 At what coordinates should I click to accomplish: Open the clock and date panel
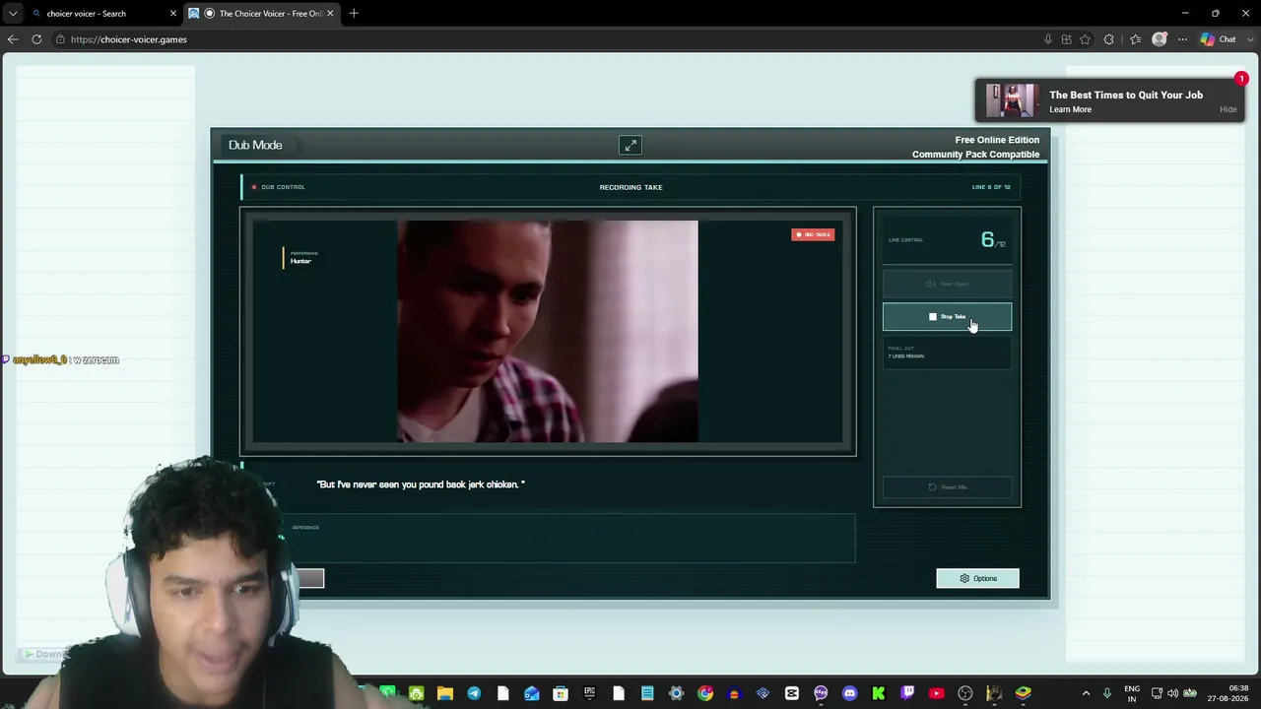click(x=1228, y=694)
